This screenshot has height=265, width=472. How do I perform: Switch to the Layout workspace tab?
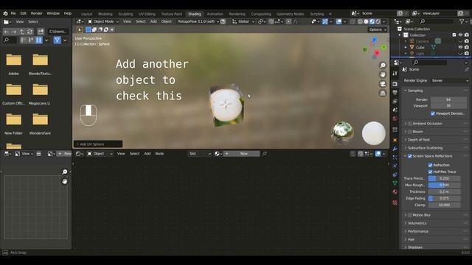point(87,14)
